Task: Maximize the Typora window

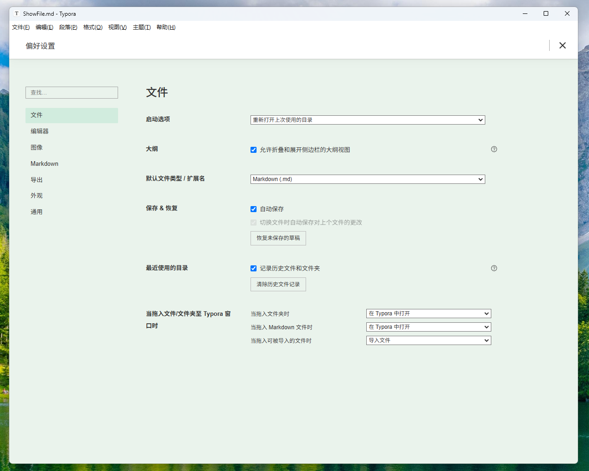Action: (x=546, y=13)
